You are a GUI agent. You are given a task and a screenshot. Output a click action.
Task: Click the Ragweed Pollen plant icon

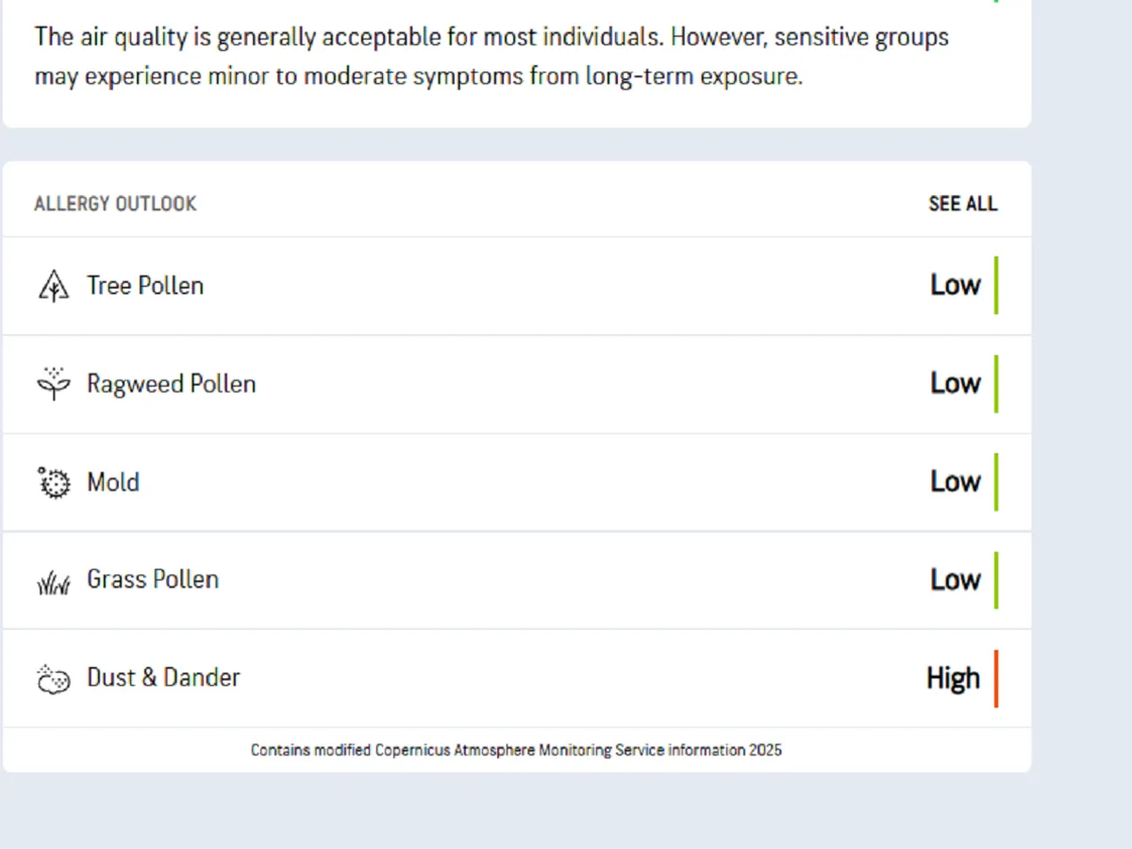(54, 383)
